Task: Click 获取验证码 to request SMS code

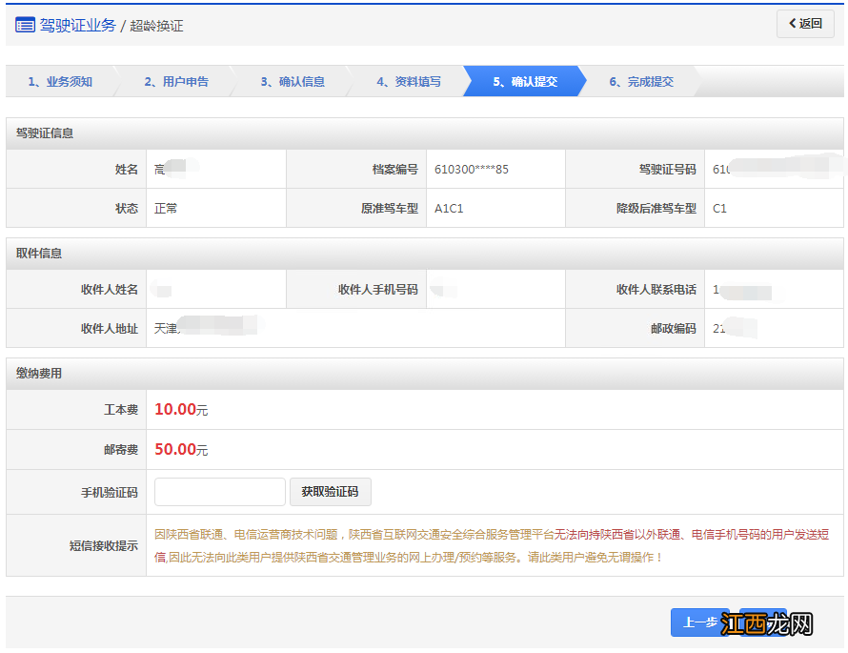Action: coord(330,492)
